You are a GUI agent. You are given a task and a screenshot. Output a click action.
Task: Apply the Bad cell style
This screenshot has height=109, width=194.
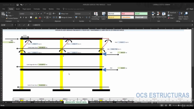(x=128, y=14)
